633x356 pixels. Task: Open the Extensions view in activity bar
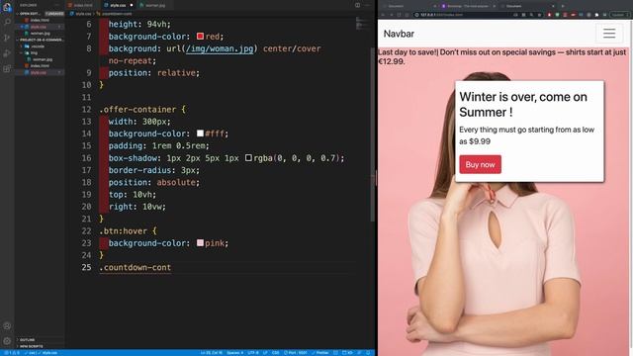pos(7,68)
